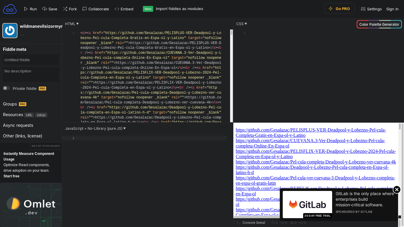Click the green New badge
The height and width of the screenshot is (227, 404).
148,9
